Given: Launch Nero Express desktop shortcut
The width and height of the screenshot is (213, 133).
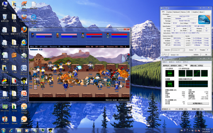Looking at the screenshot, I should (24, 5).
